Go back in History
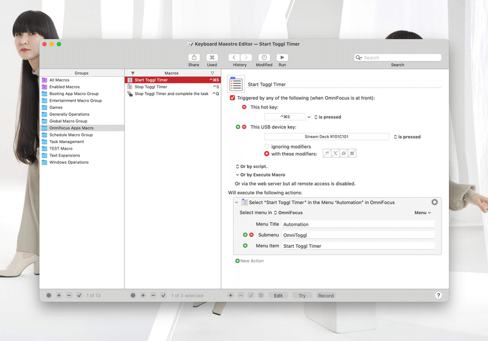This screenshot has width=488, height=341. pyautogui.click(x=234, y=57)
